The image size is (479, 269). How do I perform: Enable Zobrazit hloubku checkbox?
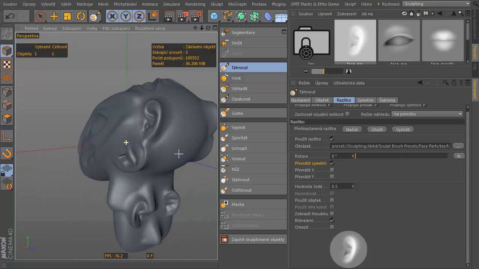click(x=332, y=214)
